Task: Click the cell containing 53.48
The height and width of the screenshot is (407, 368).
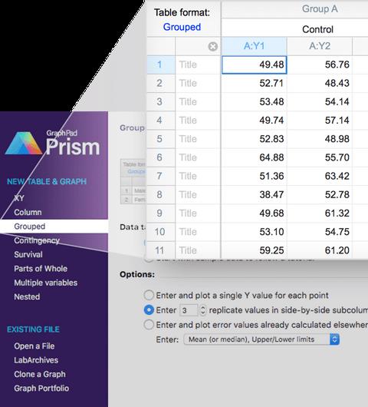Action: 255,101
